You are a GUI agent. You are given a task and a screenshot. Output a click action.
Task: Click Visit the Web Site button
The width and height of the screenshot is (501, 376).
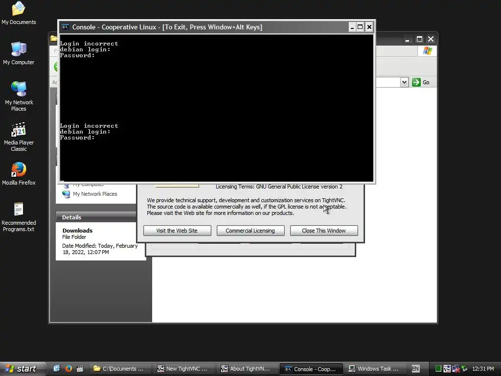tap(177, 231)
